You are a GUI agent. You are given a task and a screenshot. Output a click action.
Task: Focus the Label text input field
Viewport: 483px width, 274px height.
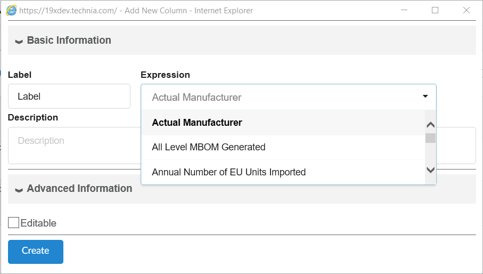point(69,96)
